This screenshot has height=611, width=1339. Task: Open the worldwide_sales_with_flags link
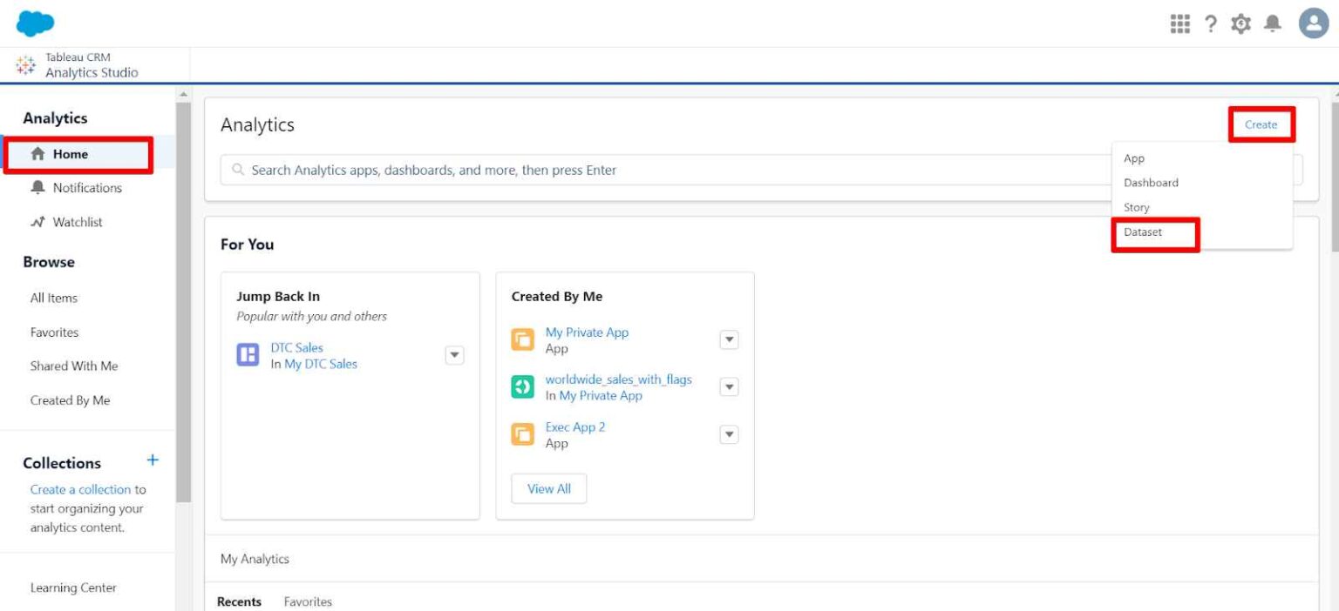[619, 379]
